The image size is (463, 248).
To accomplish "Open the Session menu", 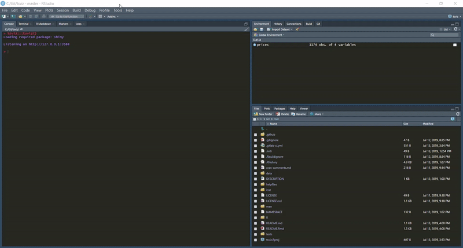I will click(x=63, y=10).
